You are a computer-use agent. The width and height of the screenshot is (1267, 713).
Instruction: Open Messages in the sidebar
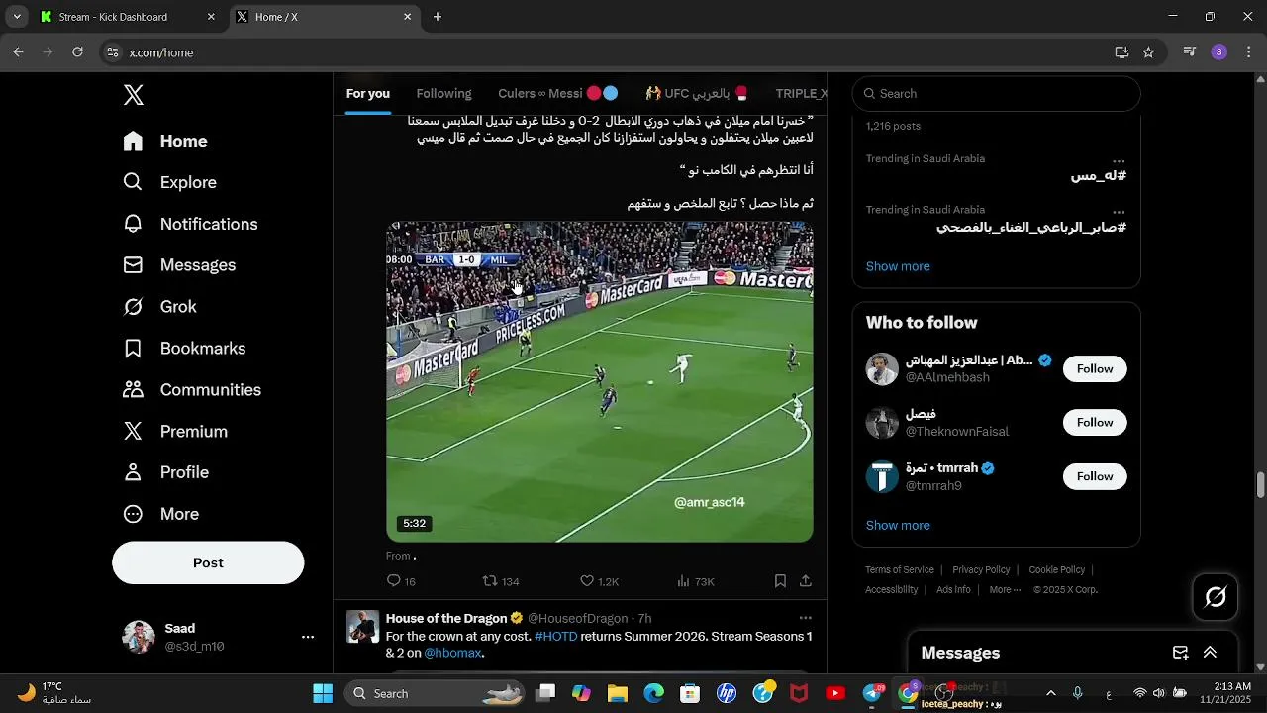point(179,265)
